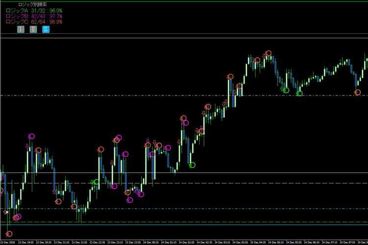
Task: Click the orange signal circle at chart peak
Action: (268, 53)
